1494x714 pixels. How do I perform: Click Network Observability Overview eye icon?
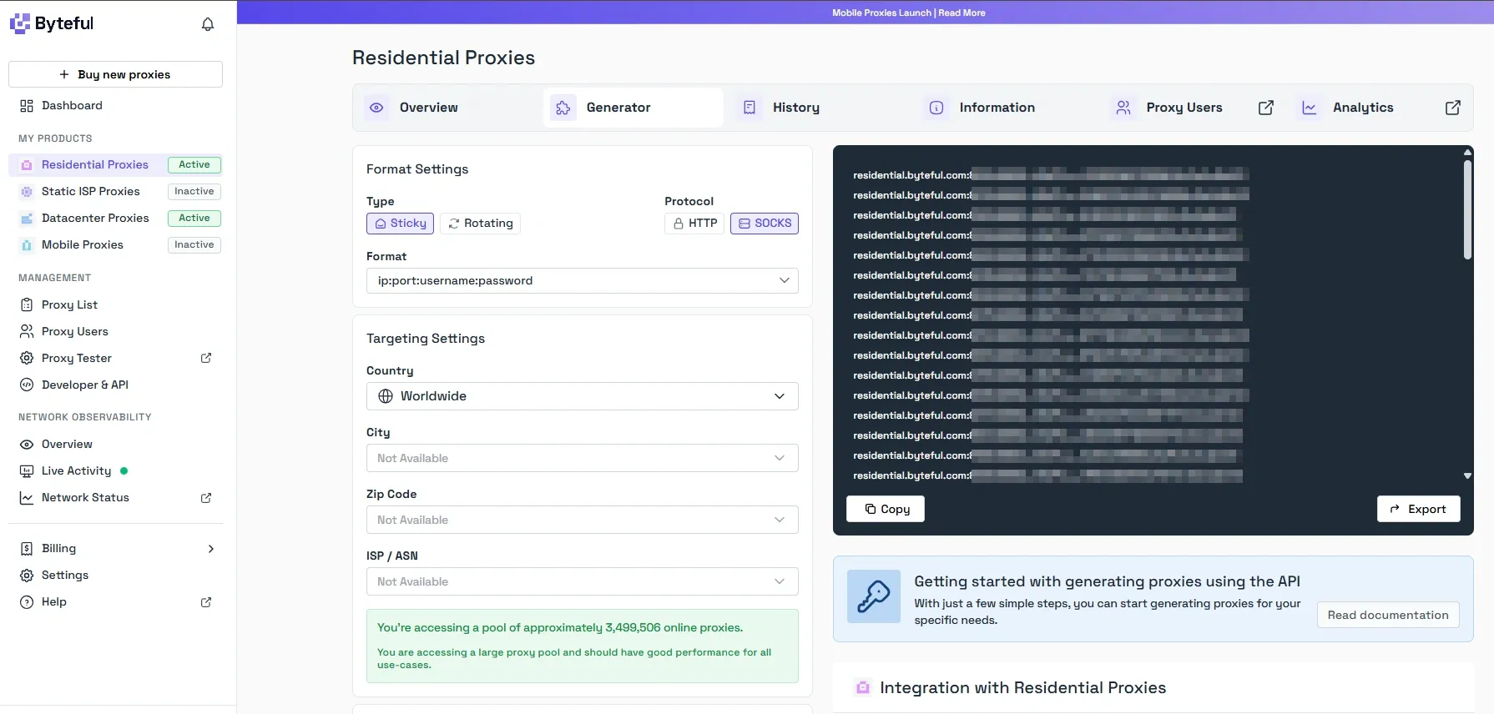(27, 445)
